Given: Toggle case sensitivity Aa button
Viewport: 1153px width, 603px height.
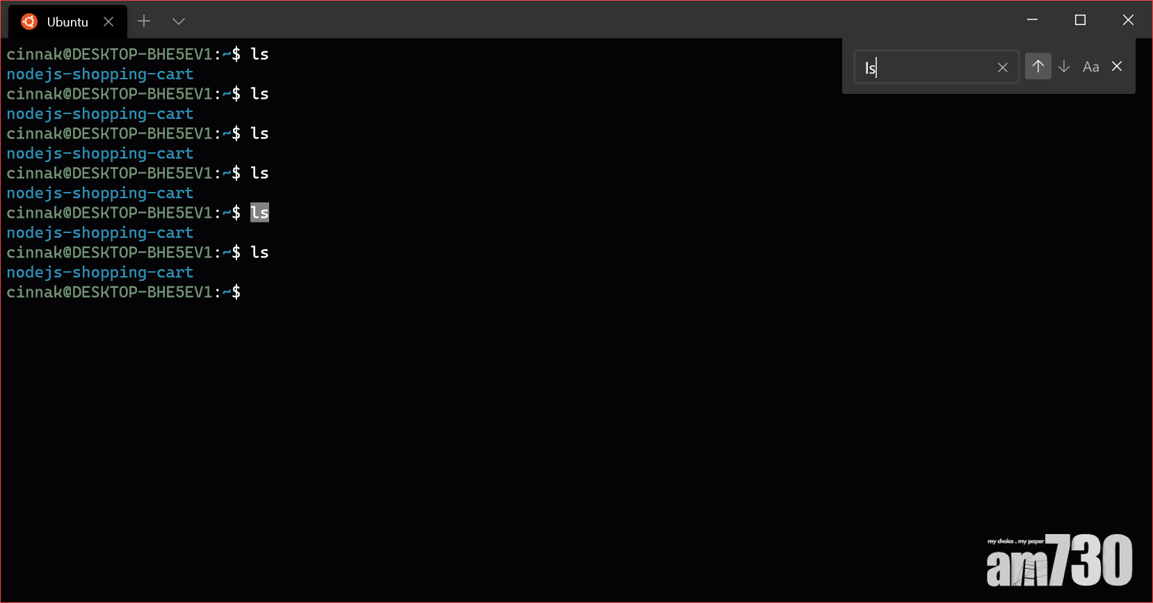Looking at the screenshot, I should [1091, 67].
